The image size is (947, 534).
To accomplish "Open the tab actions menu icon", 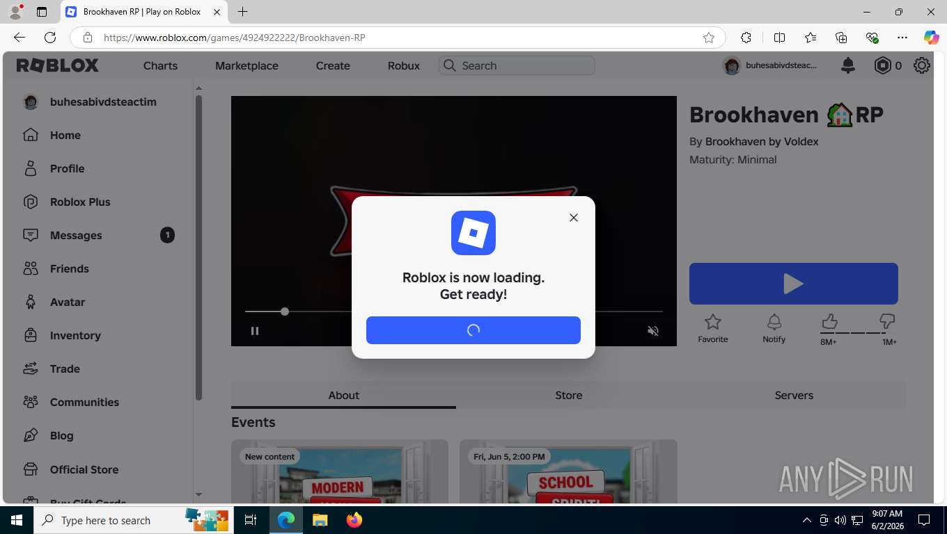I will 42,12.
